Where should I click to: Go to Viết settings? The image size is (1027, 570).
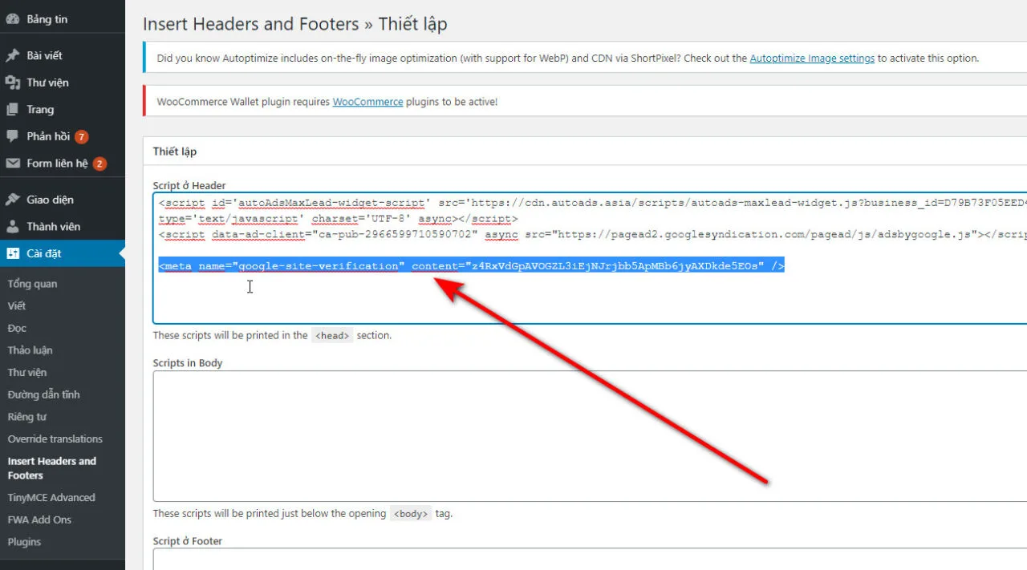point(17,306)
